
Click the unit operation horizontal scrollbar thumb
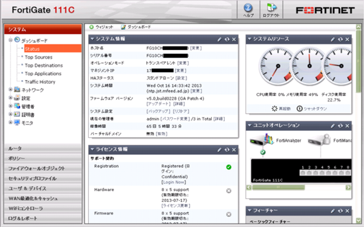point(278,187)
